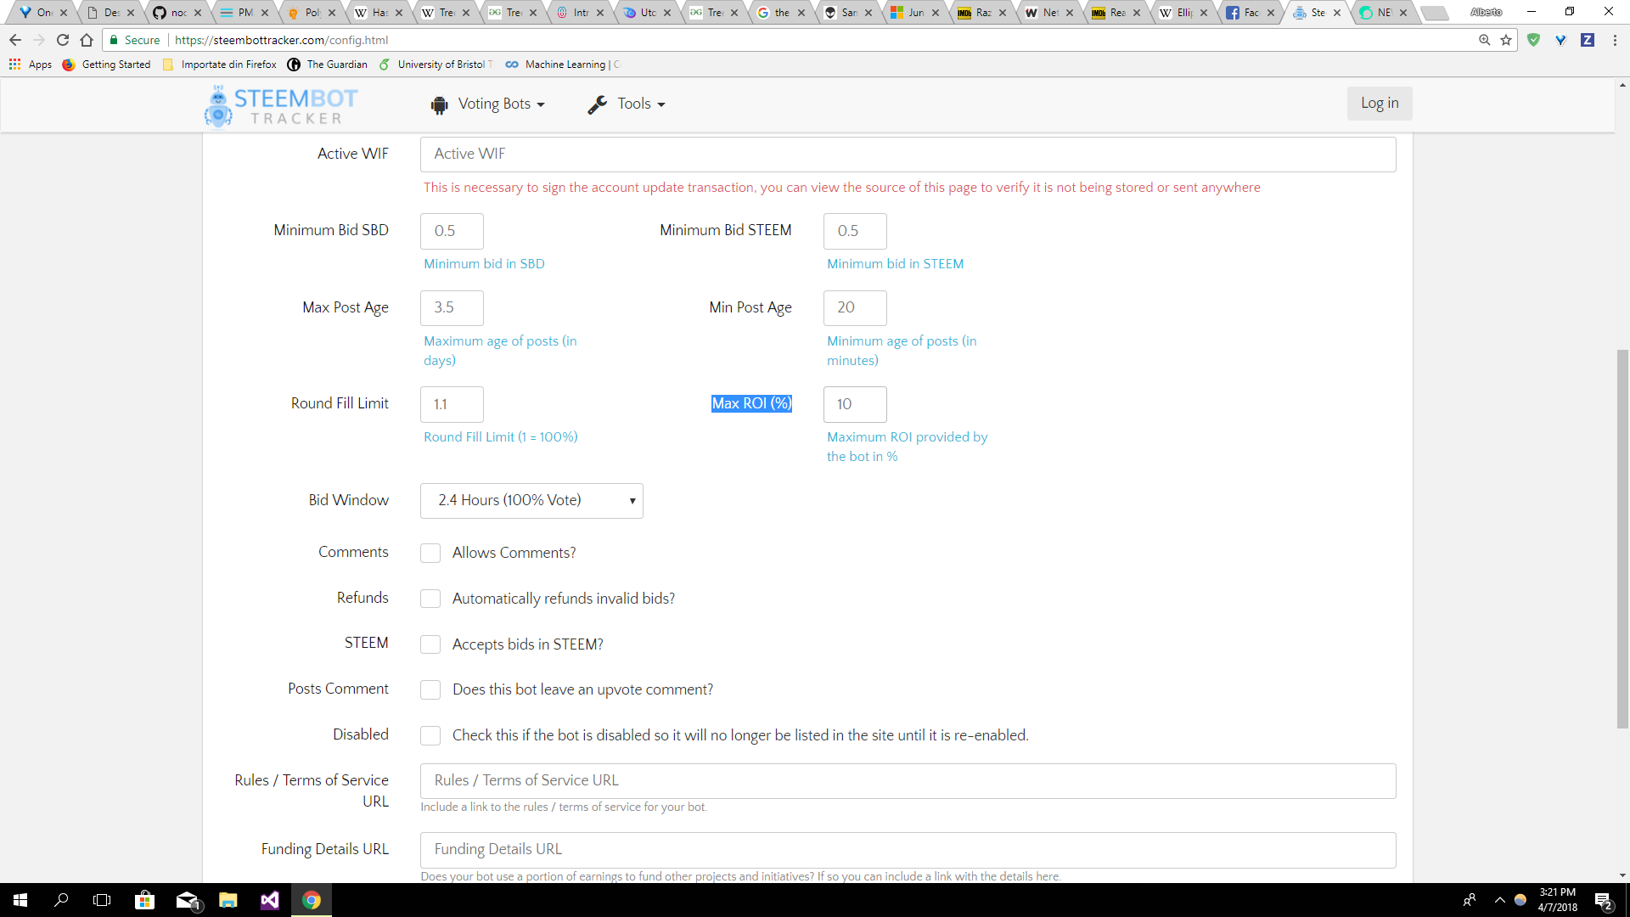Screen dimensions: 1630x917
Task: Toggle Accepts bids in STEEM checkbox
Action: [x=430, y=644]
